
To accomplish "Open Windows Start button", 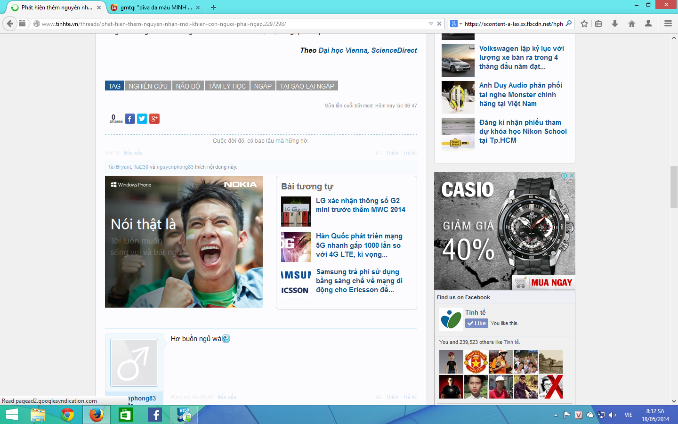I will 11,415.
